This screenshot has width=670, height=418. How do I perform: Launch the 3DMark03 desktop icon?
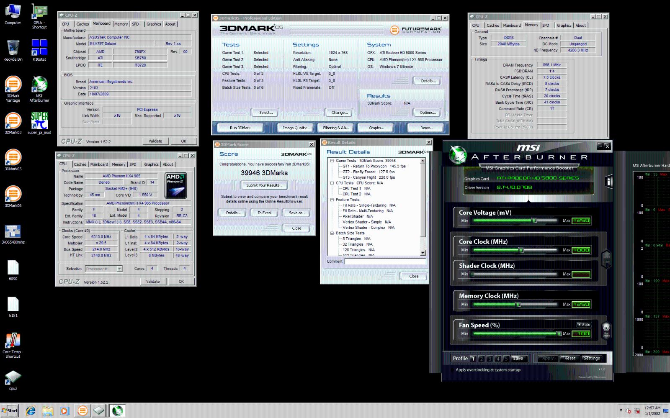[x=13, y=123]
